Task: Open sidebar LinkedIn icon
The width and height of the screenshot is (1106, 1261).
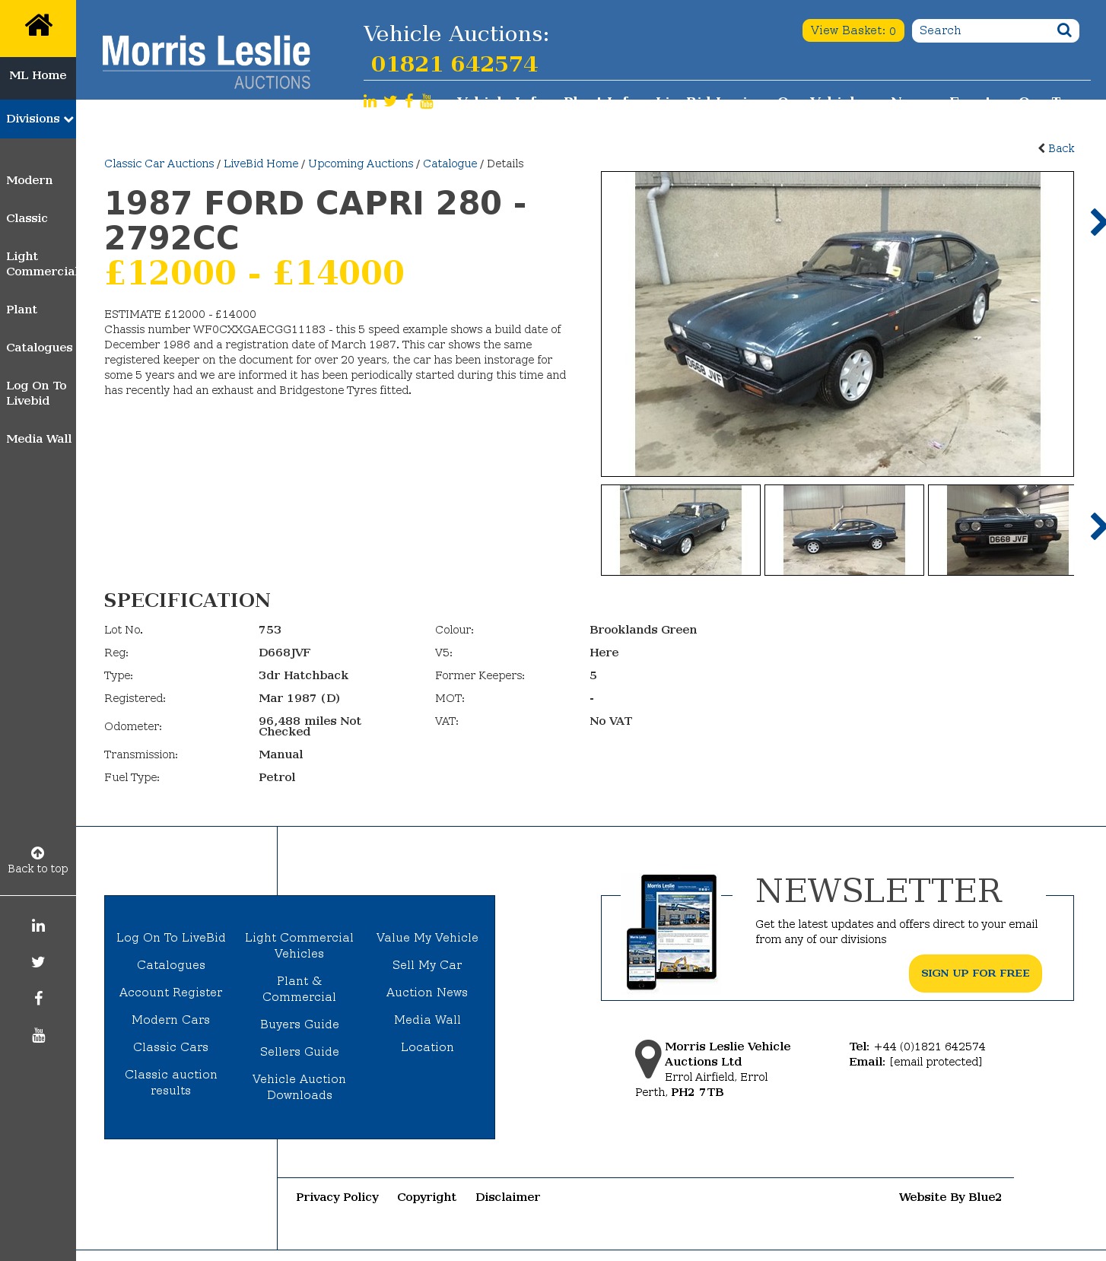Action: pyautogui.click(x=38, y=926)
